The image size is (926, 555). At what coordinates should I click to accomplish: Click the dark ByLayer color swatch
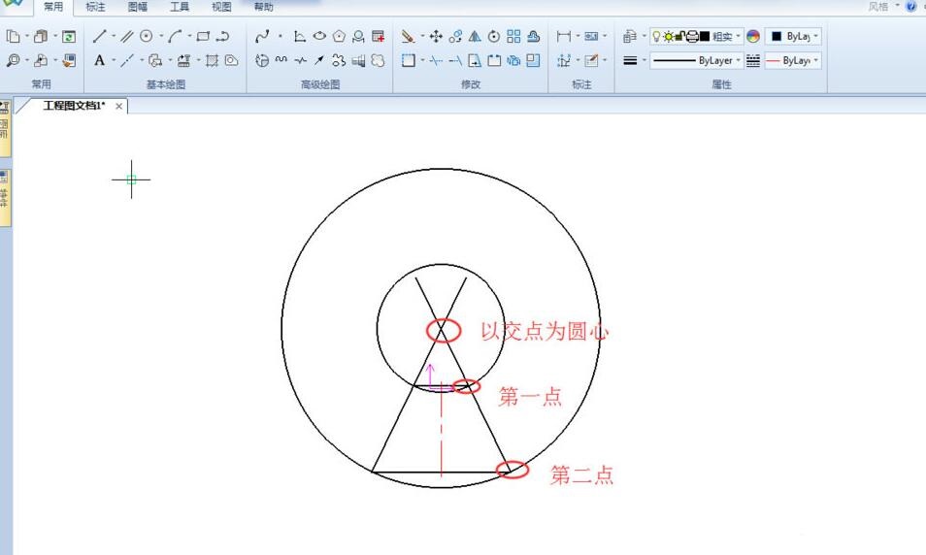[777, 36]
